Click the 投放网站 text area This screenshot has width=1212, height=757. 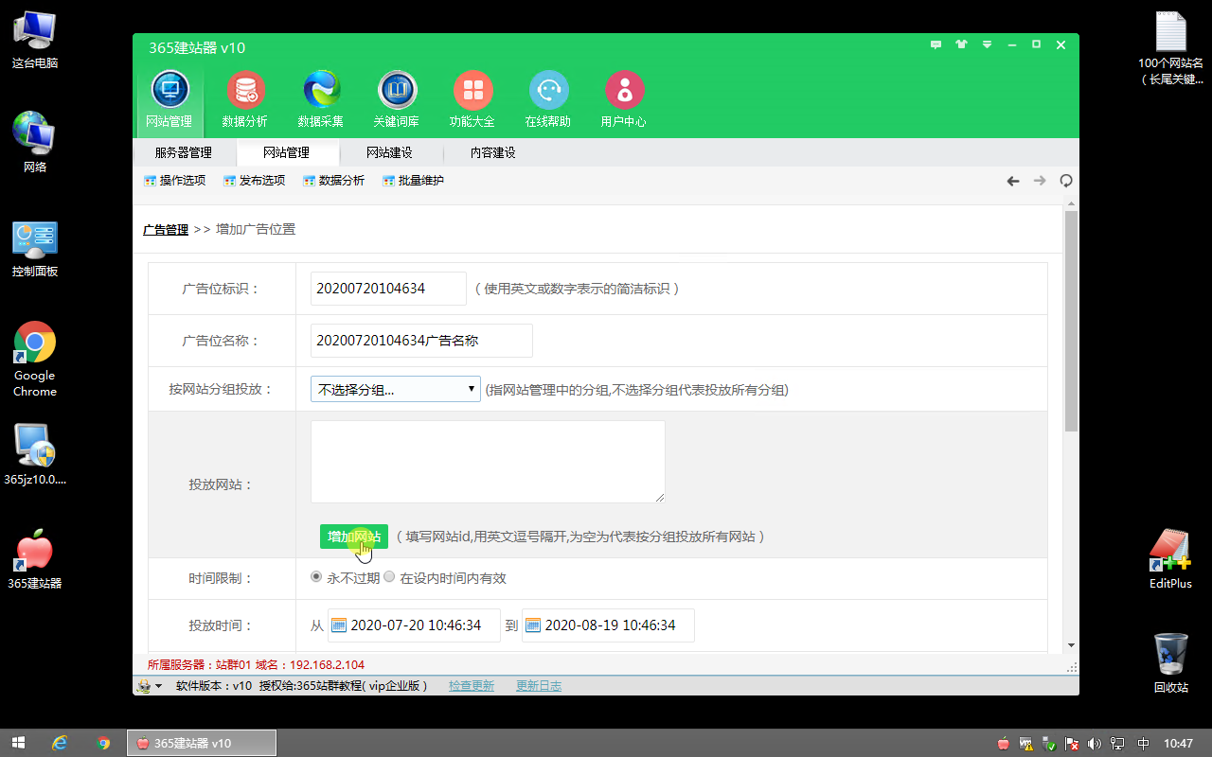[x=488, y=462]
